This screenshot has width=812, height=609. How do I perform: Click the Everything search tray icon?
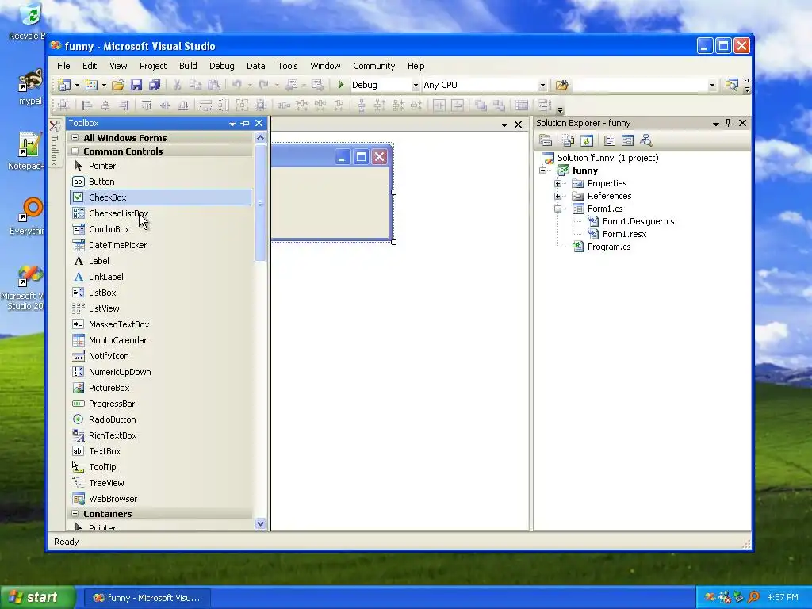[x=754, y=598]
